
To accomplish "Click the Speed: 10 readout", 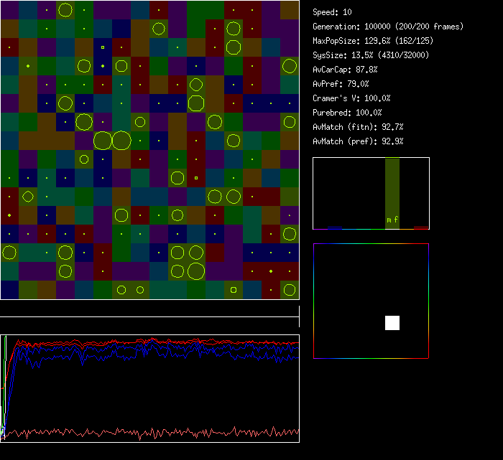I will [333, 12].
